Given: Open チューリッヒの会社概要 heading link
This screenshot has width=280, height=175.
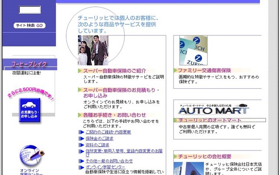Looking at the screenshot, I should tap(205, 157).
